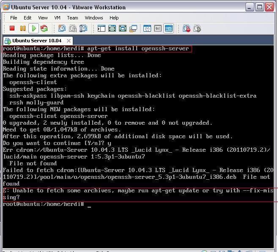Screen dimensions: 278x252
Task: Replay the last VM recording icon
Action: [197, 28]
